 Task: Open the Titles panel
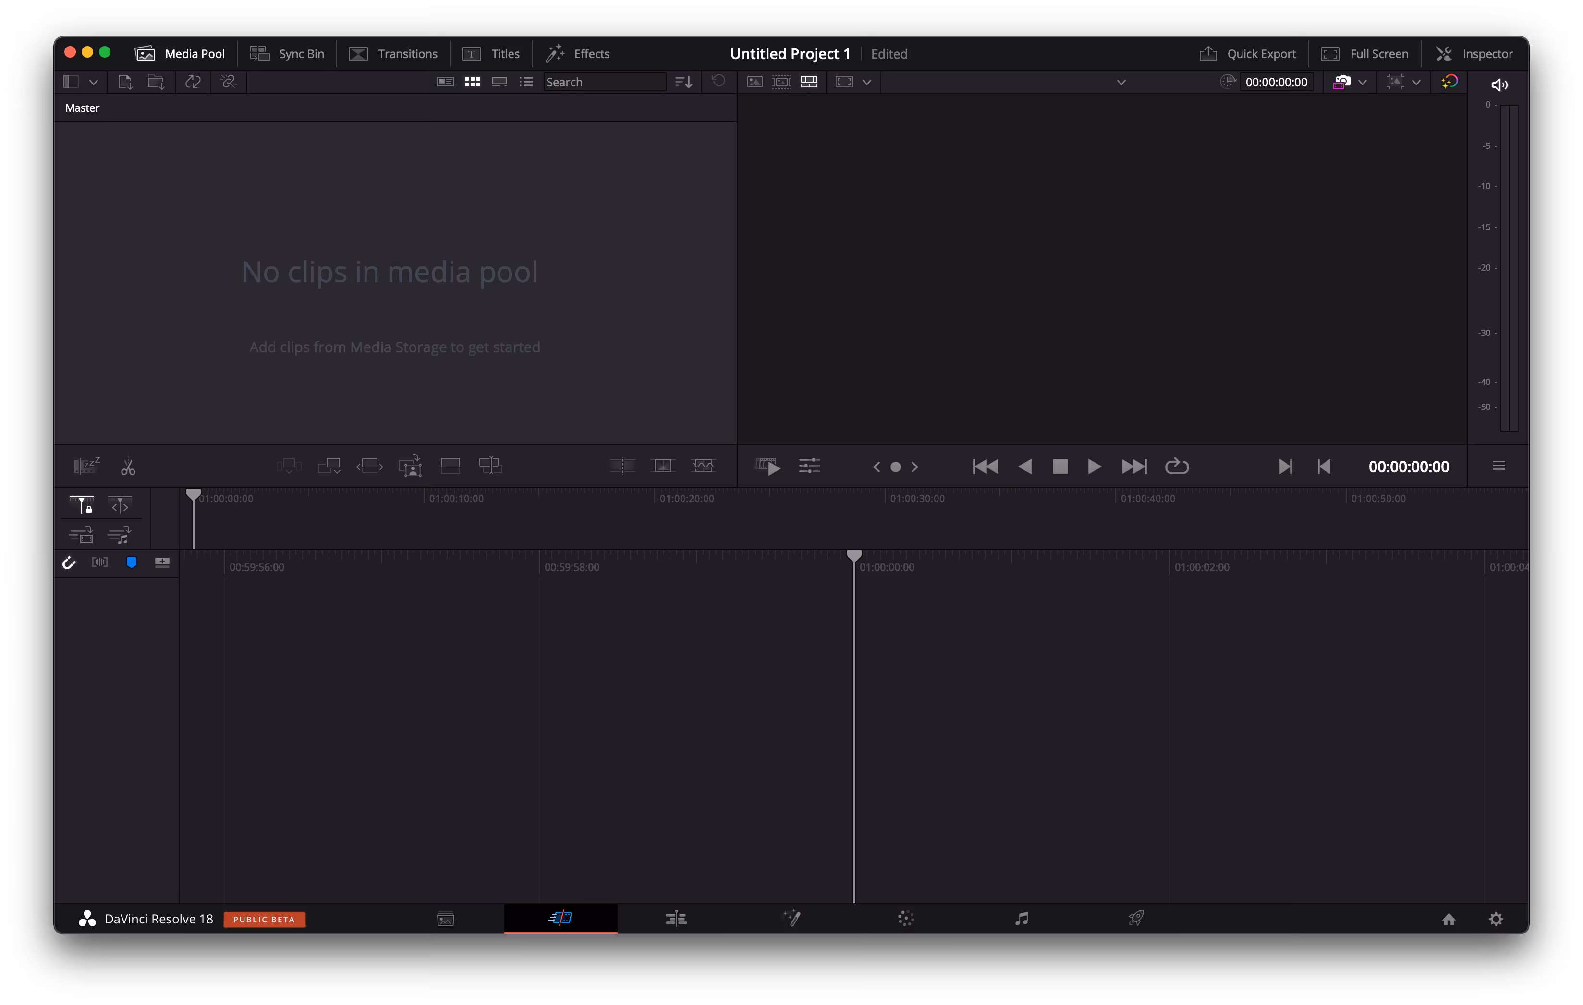click(x=492, y=54)
